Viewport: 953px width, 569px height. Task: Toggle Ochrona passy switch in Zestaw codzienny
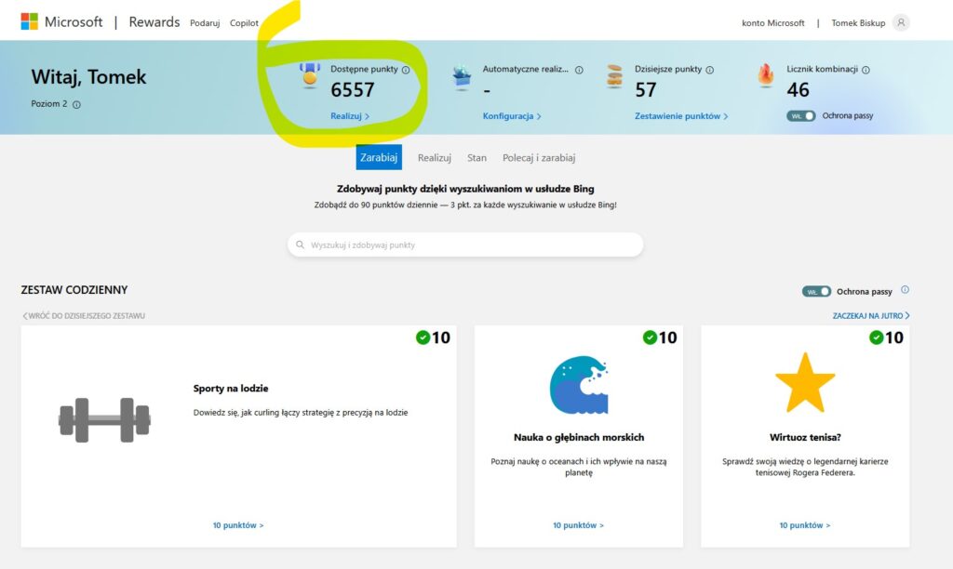[x=816, y=292]
